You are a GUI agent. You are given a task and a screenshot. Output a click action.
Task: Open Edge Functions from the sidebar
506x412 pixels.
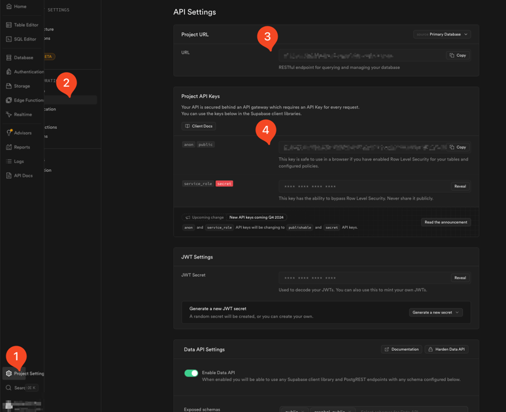pos(9,100)
